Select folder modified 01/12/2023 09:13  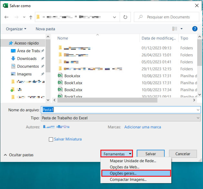click(x=78, y=48)
